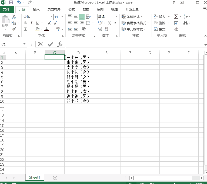Open 条件格式 conditional formatting button
Viewport: 207px width, 184px height.
[132, 17]
